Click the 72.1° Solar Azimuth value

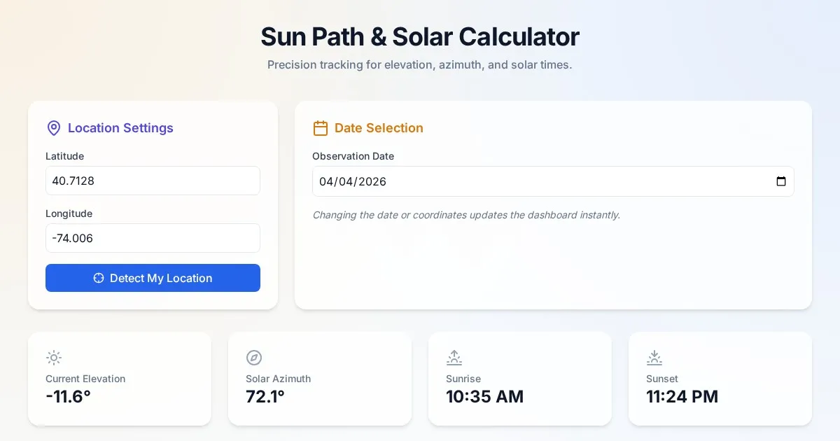(265, 396)
